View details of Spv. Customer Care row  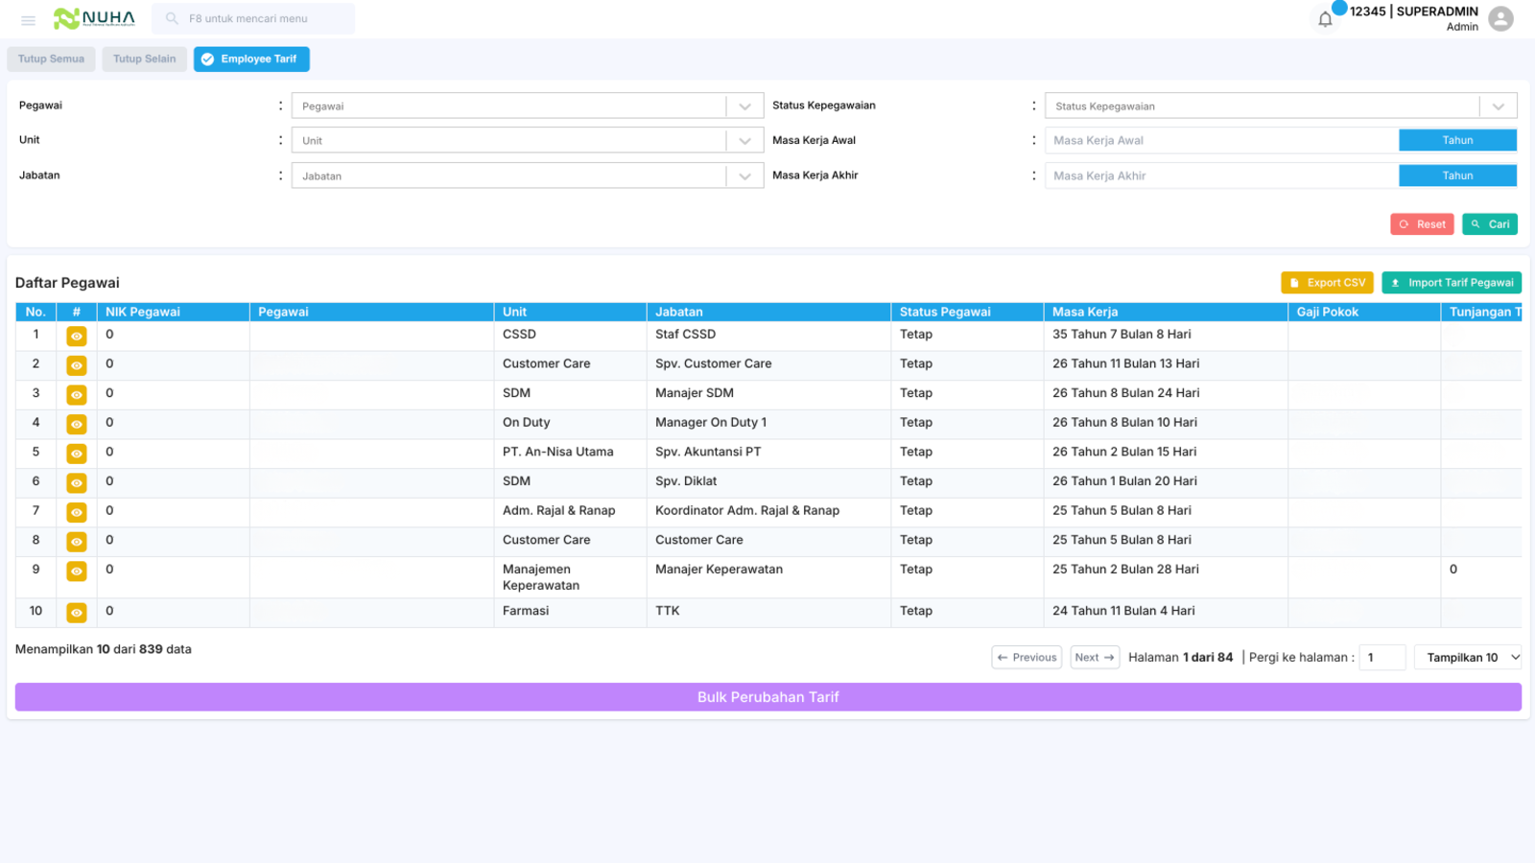click(77, 365)
